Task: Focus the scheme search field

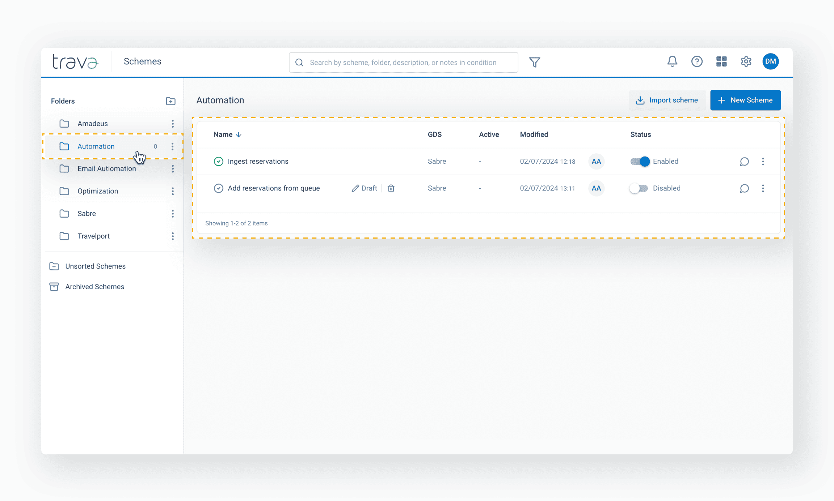Action: point(403,63)
